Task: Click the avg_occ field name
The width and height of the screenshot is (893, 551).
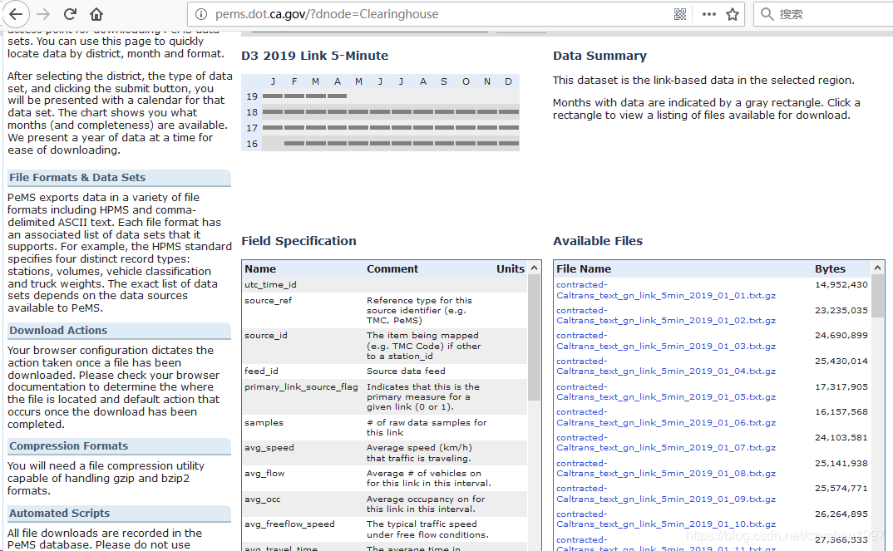Action: (x=263, y=499)
